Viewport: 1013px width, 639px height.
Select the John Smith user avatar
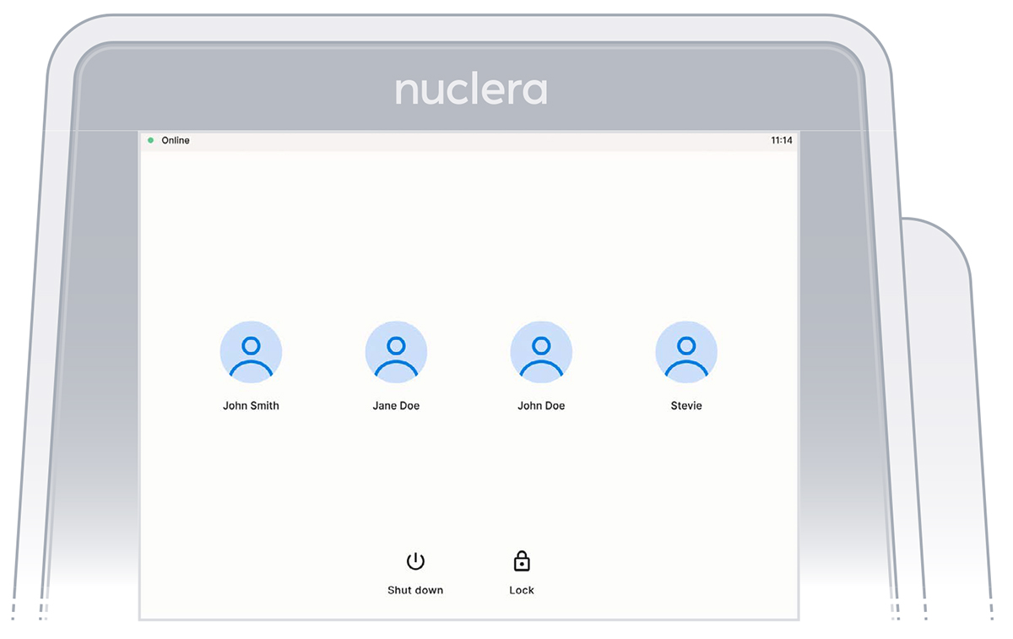(251, 352)
